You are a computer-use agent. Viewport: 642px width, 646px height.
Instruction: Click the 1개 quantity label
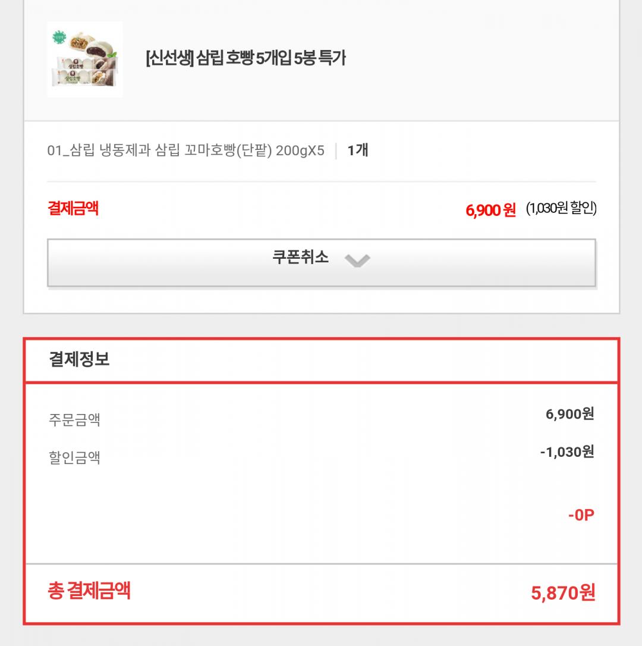358,150
